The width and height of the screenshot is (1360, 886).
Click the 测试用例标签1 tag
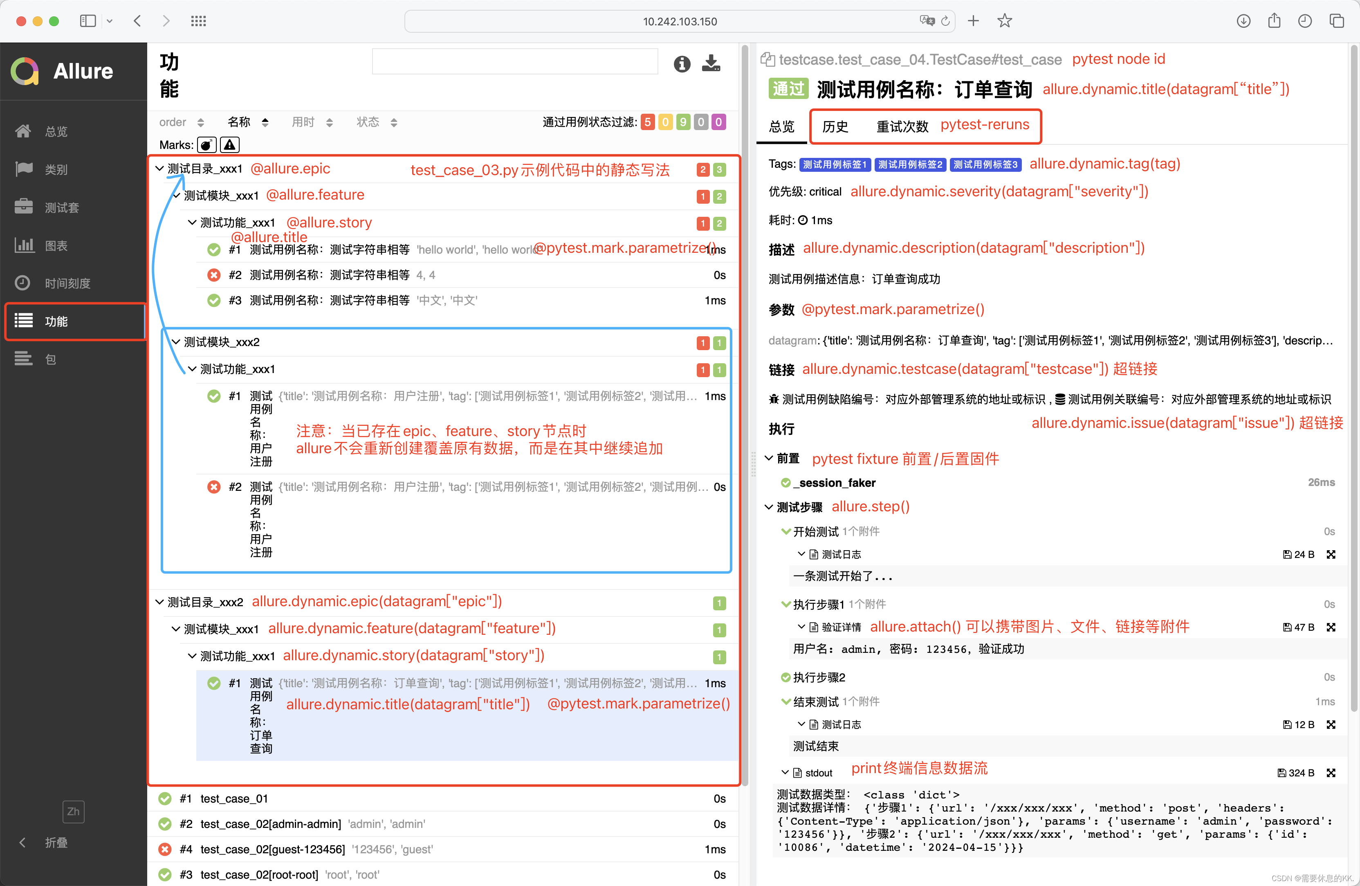[834, 164]
